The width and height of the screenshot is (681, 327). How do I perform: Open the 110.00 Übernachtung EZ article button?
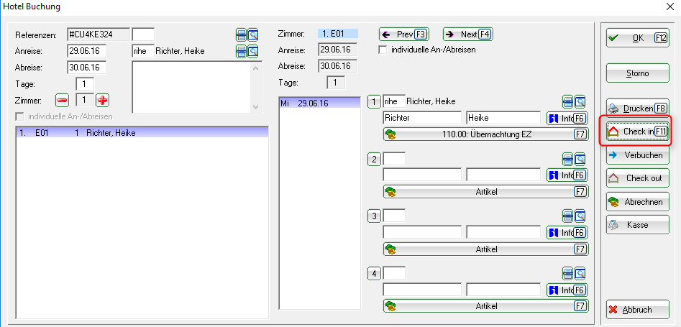click(x=485, y=134)
